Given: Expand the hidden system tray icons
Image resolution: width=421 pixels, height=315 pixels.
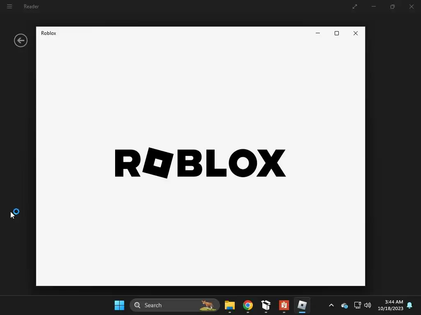Looking at the screenshot, I should pyautogui.click(x=331, y=305).
